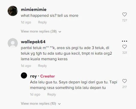Click the 727 like count
The image size is (136, 109).
pos(125,20)
